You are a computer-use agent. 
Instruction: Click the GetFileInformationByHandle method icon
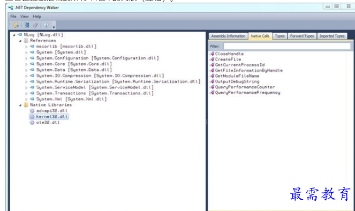tap(212, 70)
